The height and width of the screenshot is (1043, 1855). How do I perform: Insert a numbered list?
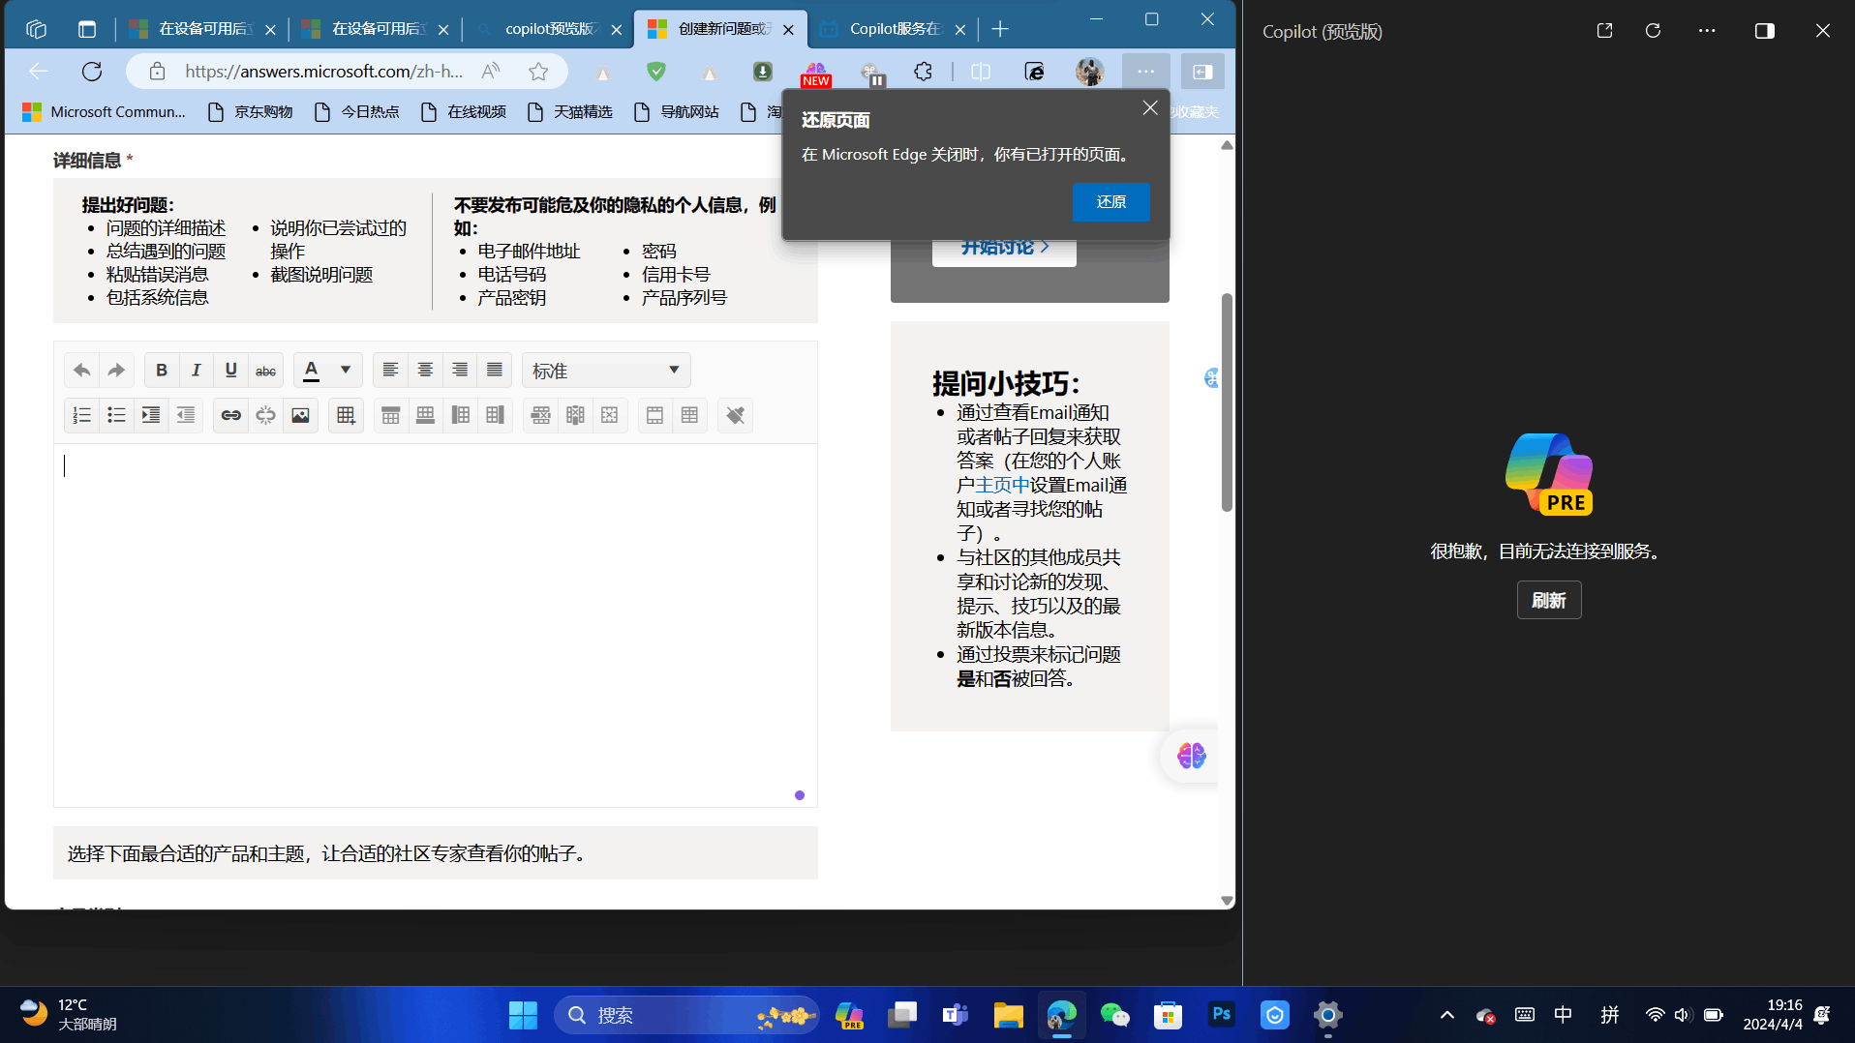[81, 415]
